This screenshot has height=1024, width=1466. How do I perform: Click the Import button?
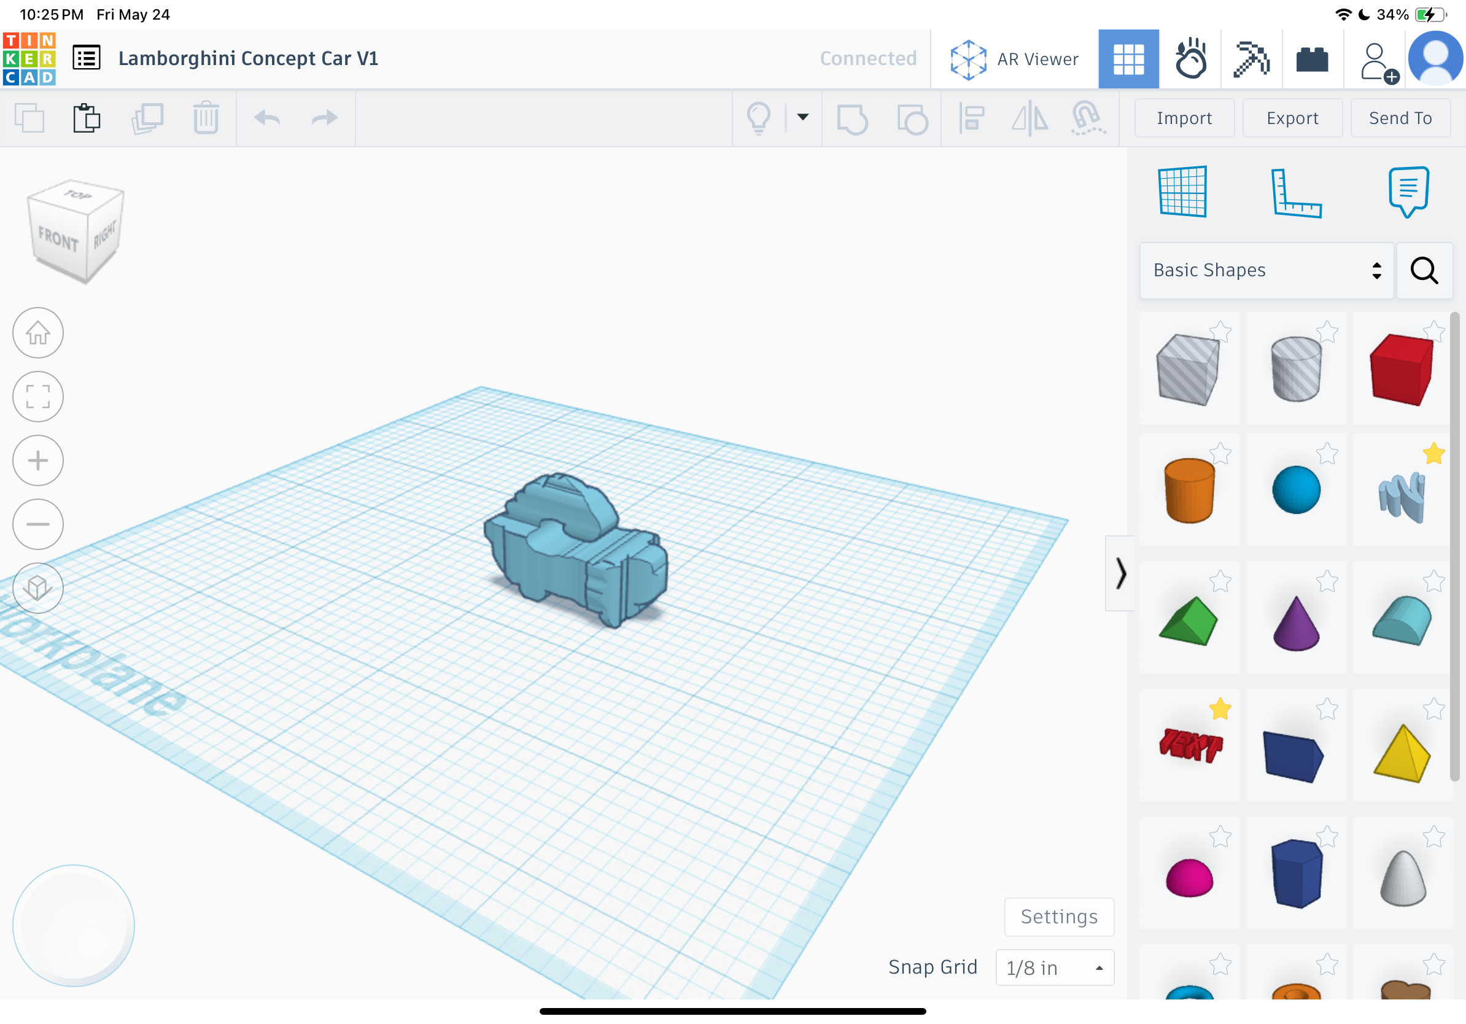coord(1184,118)
